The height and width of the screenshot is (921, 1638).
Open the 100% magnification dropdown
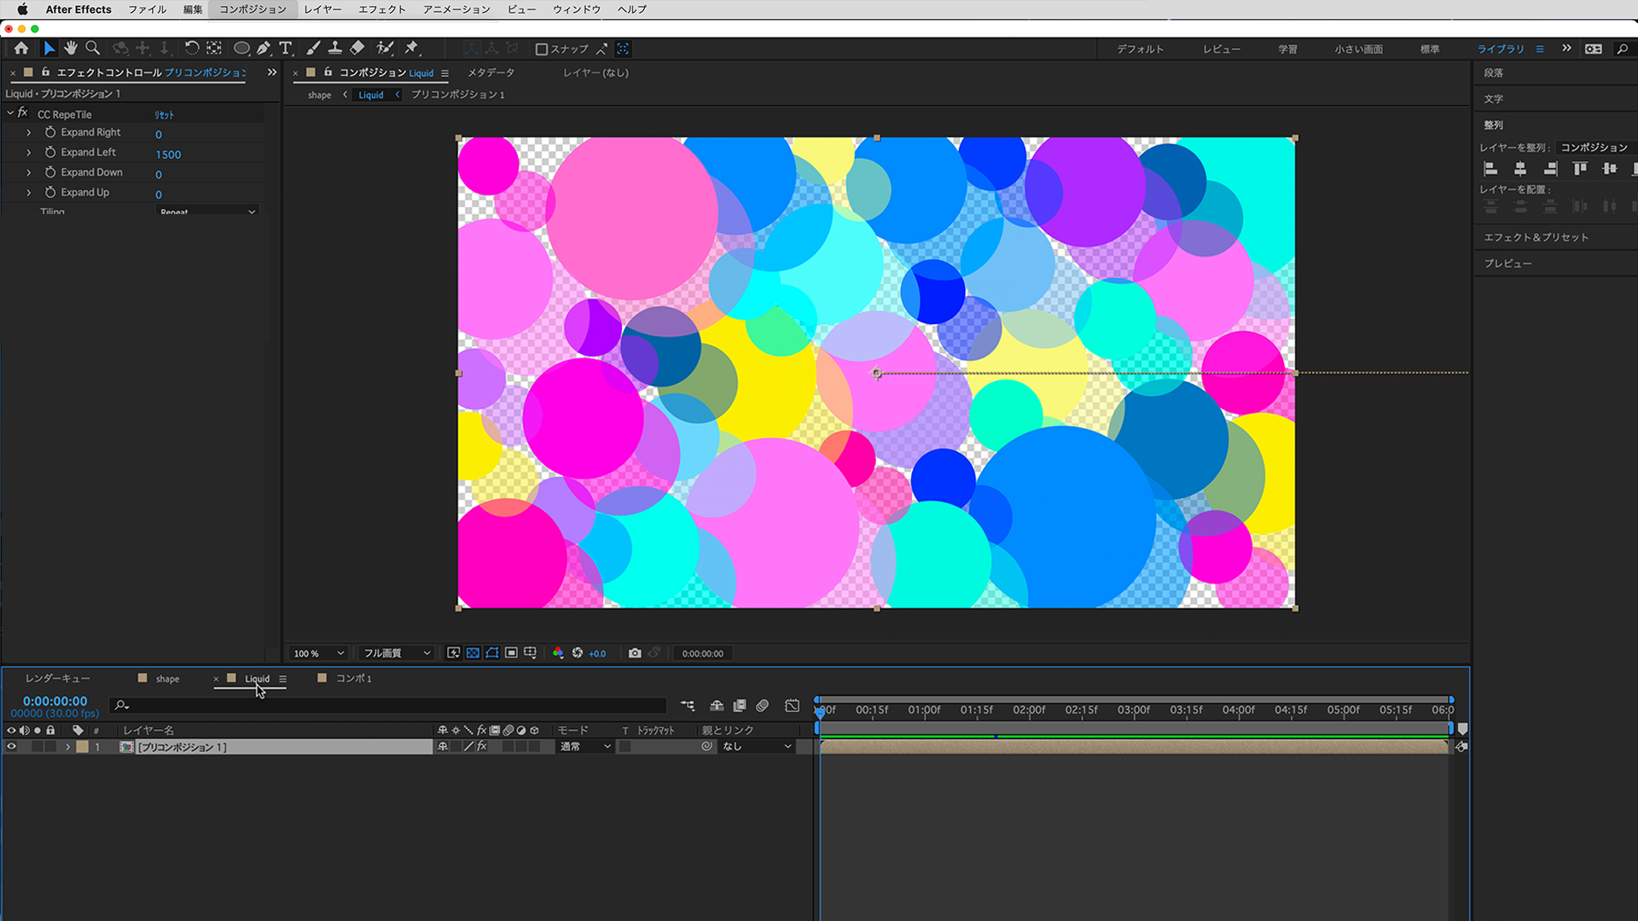(x=319, y=653)
